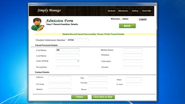Click the Education input field
The image size is (185, 104).
pos(132,61)
